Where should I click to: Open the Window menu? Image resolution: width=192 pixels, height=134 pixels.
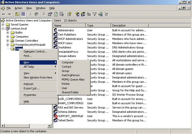pyautogui.click(x=40, y=8)
